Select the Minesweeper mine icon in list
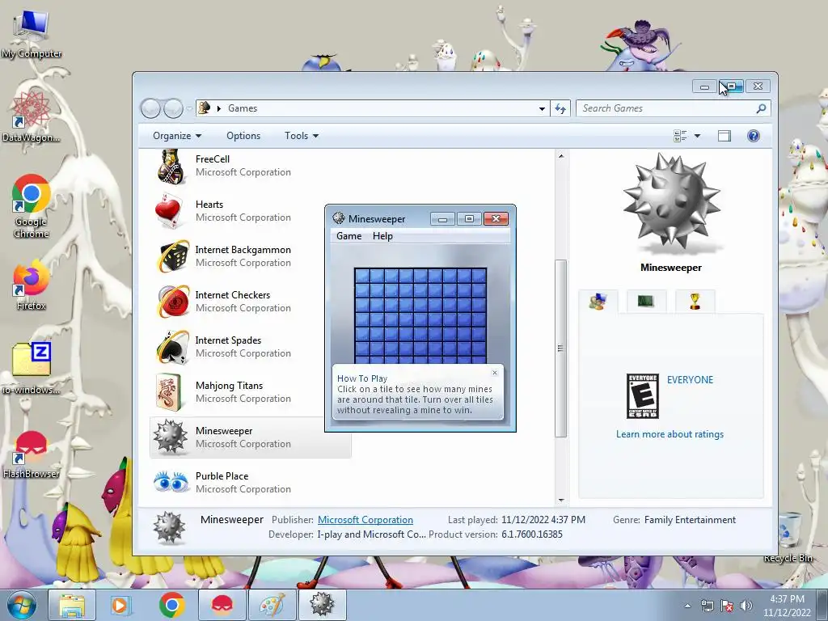This screenshot has width=828, height=621. coord(170,437)
